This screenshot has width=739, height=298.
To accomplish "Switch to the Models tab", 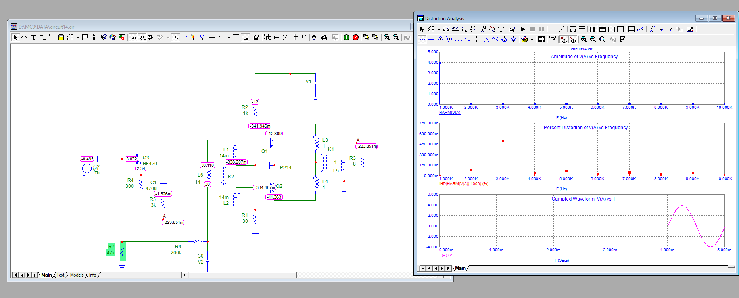I will pos(77,275).
